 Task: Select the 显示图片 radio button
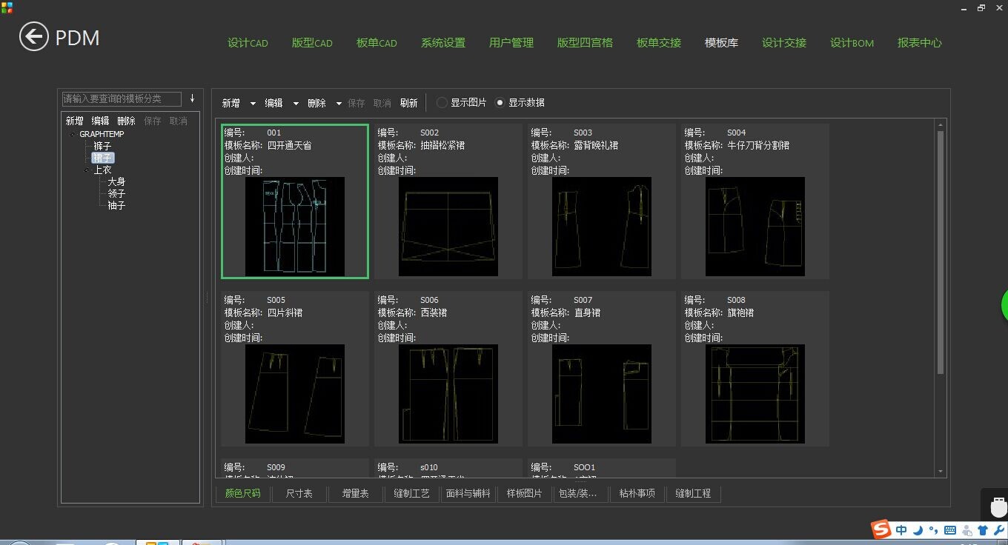[x=442, y=103]
